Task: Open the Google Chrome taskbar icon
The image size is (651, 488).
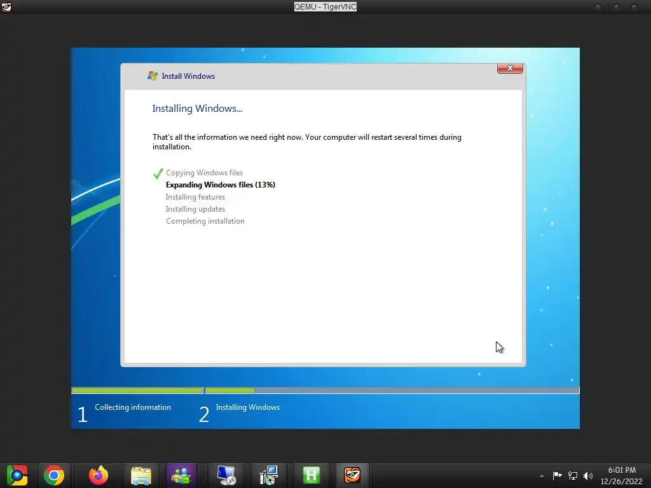Action: pos(54,475)
